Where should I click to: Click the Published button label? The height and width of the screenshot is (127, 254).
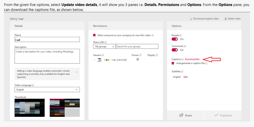[x=226, y=116]
